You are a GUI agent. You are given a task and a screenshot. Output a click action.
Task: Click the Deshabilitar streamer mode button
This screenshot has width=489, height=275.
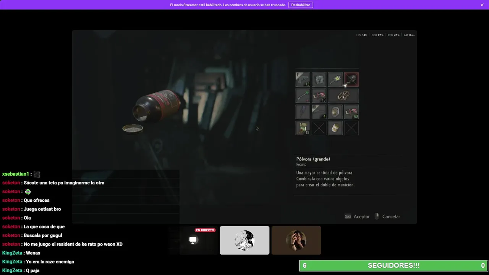(301, 5)
